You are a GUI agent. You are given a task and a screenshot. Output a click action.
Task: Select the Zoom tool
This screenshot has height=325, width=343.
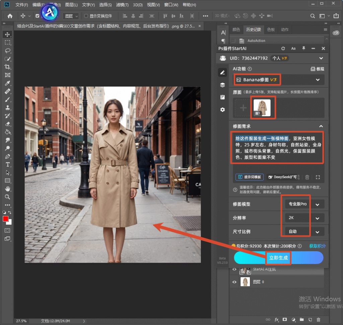click(7, 197)
